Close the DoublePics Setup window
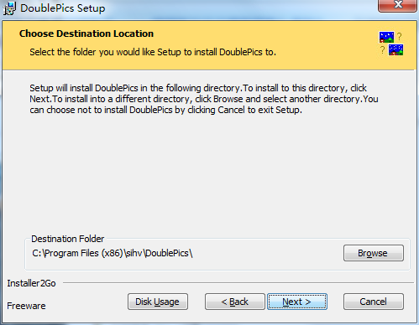 pyautogui.click(x=397, y=5)
